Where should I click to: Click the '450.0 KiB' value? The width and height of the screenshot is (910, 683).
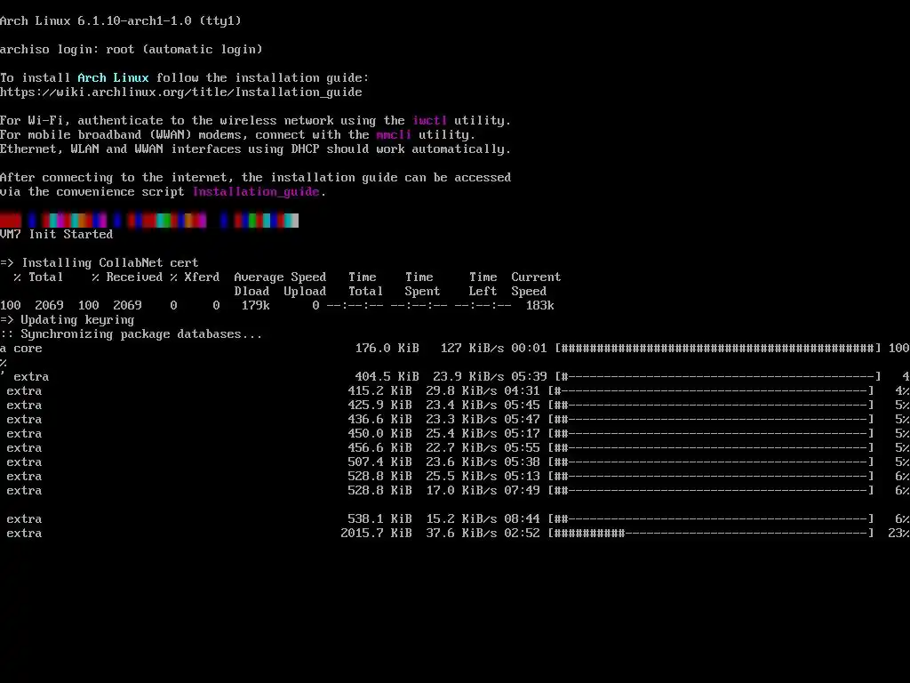pyautogui.click(x=379, y=433)
